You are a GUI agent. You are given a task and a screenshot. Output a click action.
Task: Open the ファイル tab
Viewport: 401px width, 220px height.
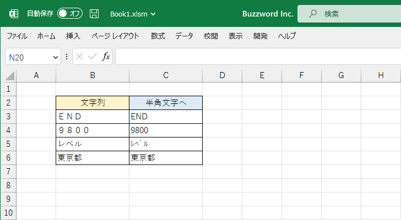(x=17, y=36)
